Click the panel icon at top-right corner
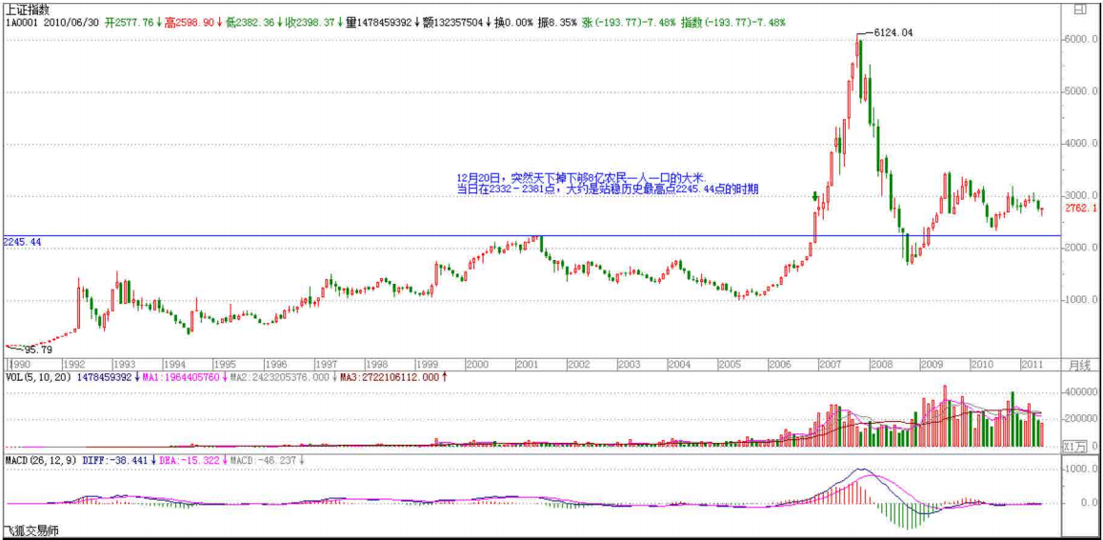The width and height of the screenshot is (1103, 540). click(1078, 10)
